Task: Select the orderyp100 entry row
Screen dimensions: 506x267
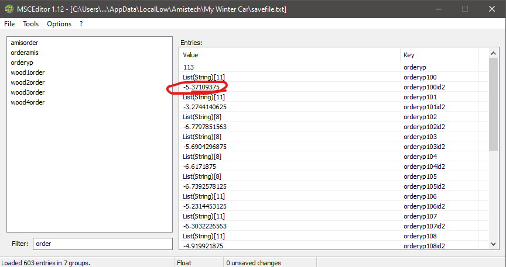Action: pyautogui.click(x=420, y=77)
